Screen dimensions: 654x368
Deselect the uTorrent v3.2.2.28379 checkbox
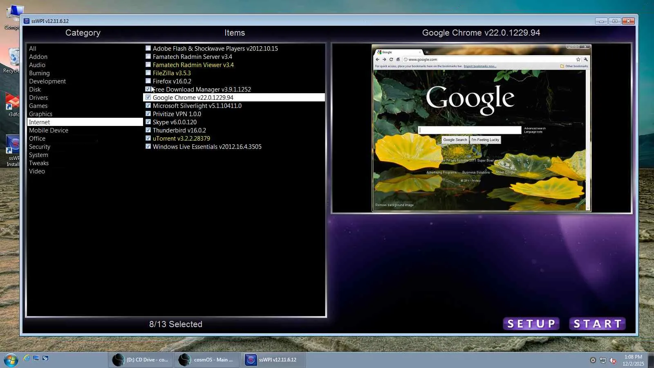pos(148,138)
